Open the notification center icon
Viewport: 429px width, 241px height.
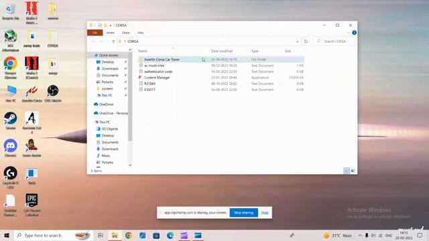pos(420,235)
